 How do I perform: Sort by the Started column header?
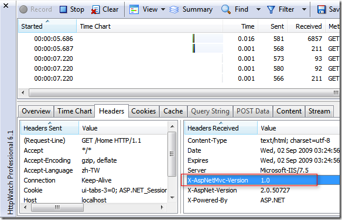(x=47, y=26)
